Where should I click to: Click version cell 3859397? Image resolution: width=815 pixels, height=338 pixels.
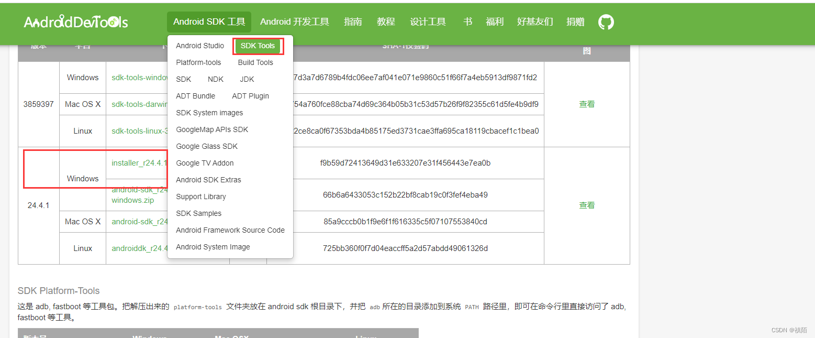39,104
